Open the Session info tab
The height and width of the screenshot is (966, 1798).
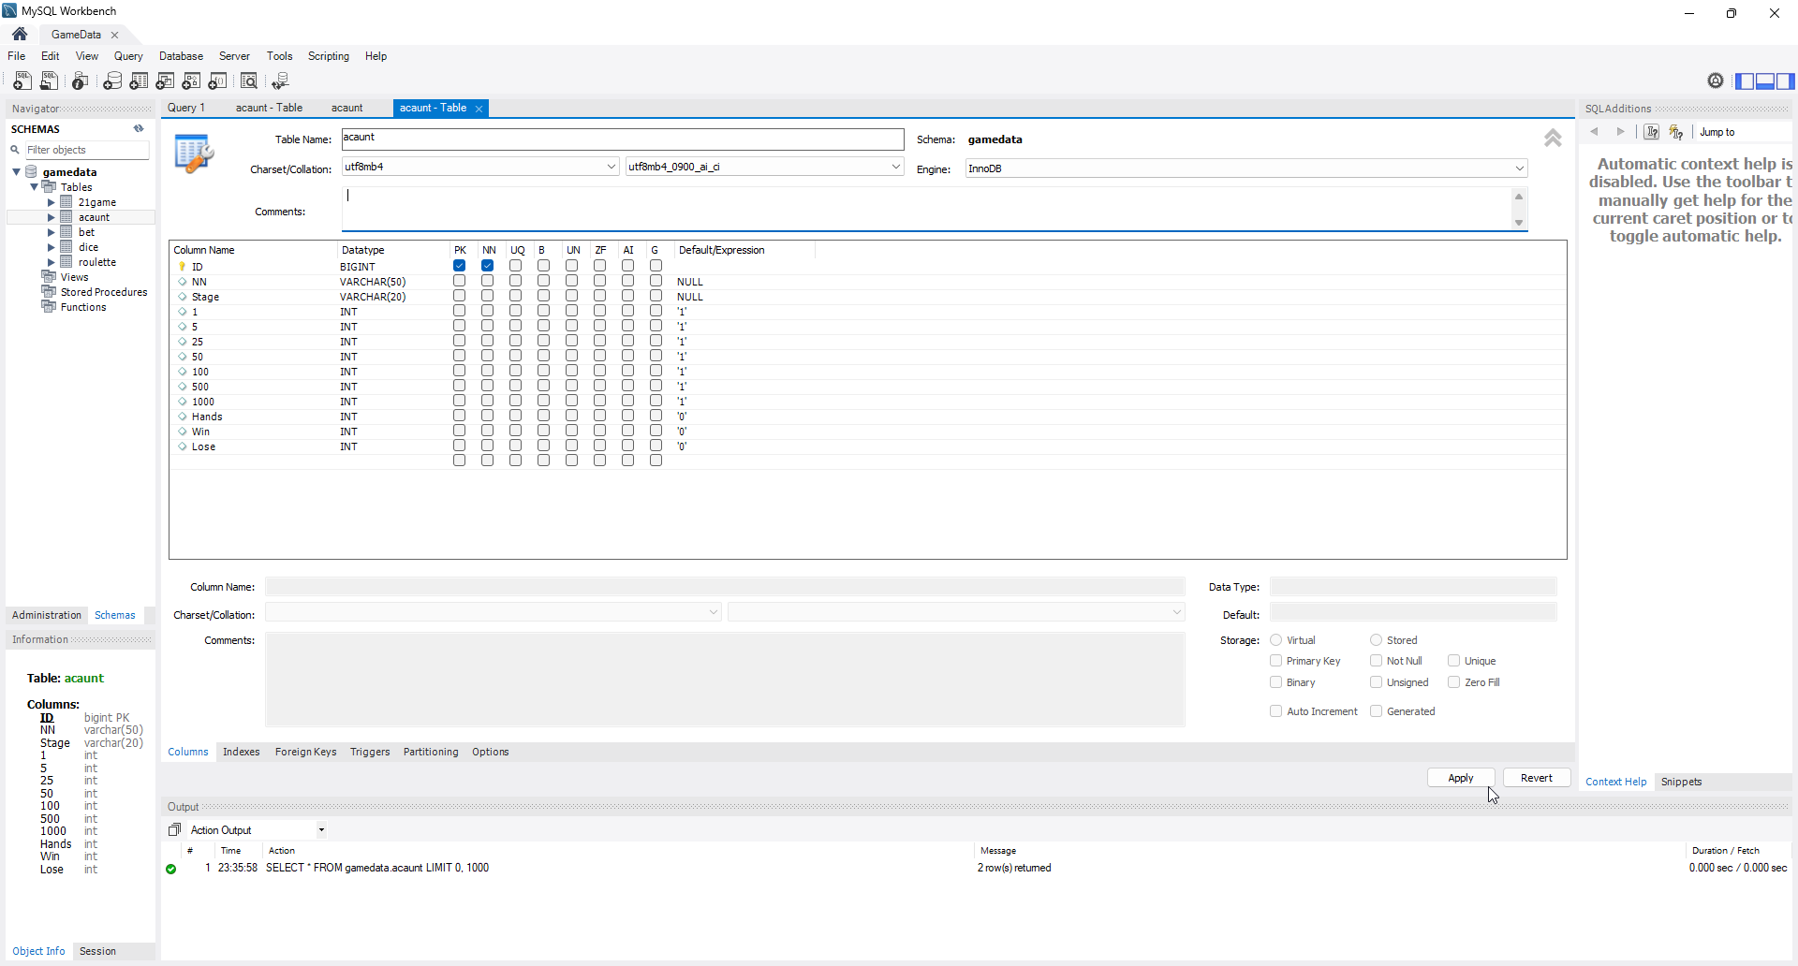[97, 951]
